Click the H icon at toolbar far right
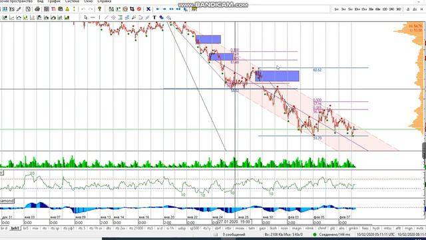This screenshot has width=426, height=240. [421, 9]
